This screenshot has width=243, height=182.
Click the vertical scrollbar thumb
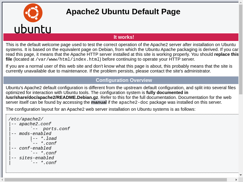241,49
